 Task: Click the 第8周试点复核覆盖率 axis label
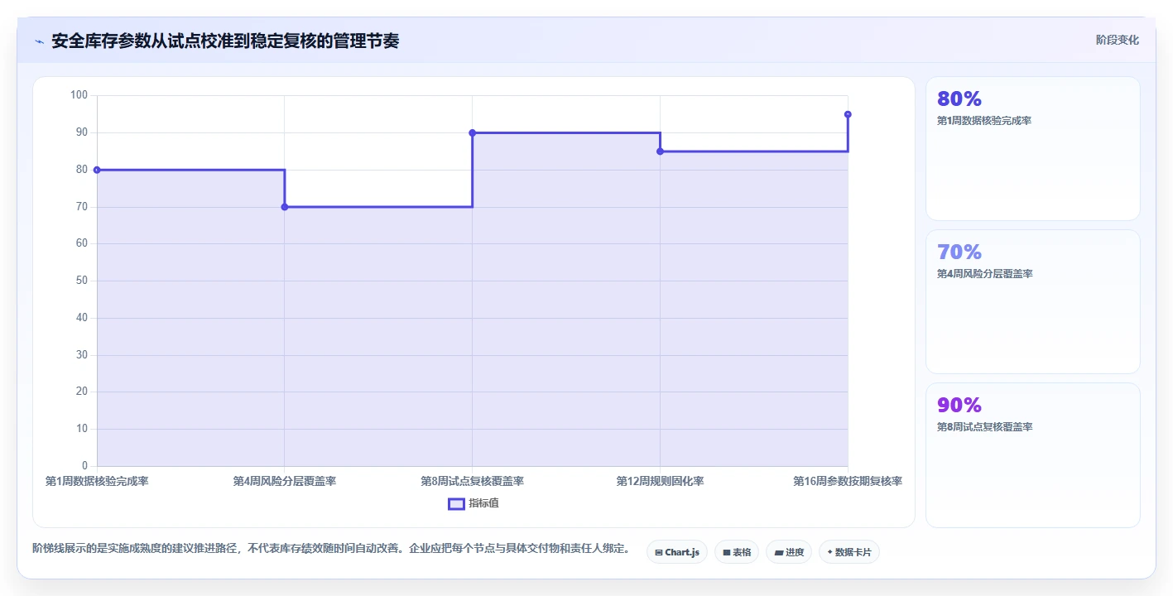(x=473, y=481)
